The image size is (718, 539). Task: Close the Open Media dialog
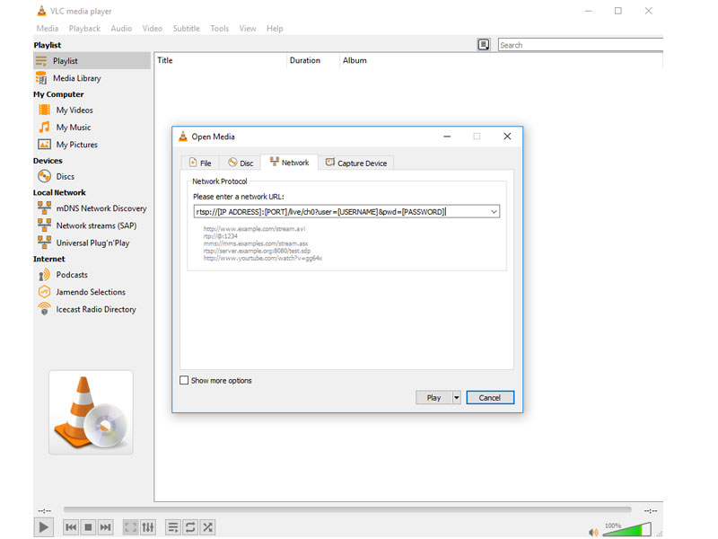(x=507, y=137)
